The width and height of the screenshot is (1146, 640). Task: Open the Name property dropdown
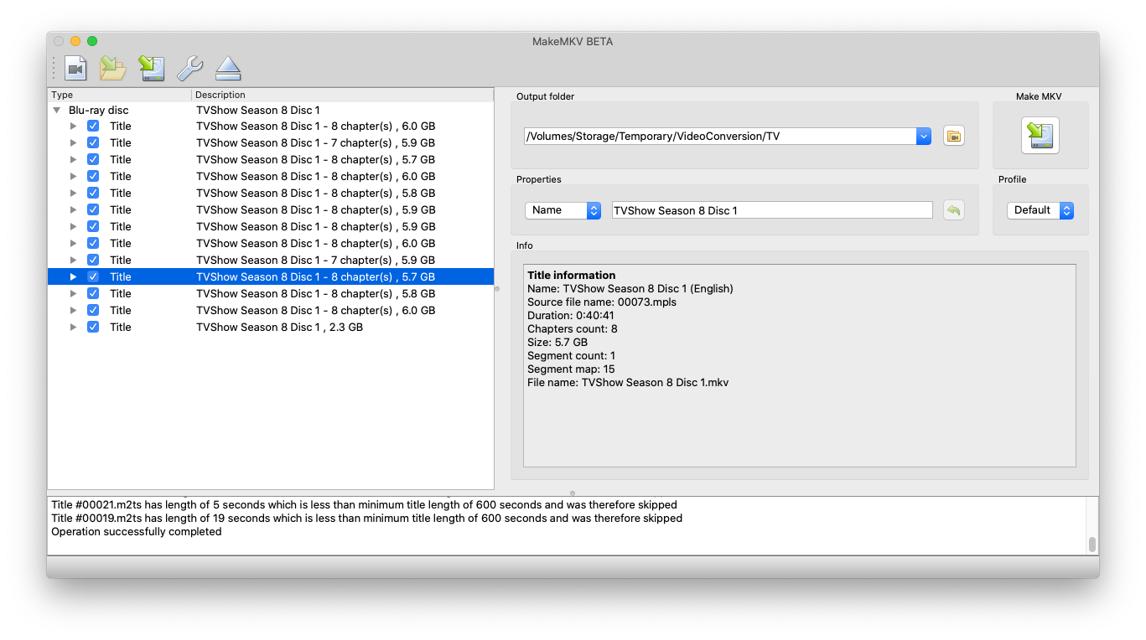(x=563, y=210)
